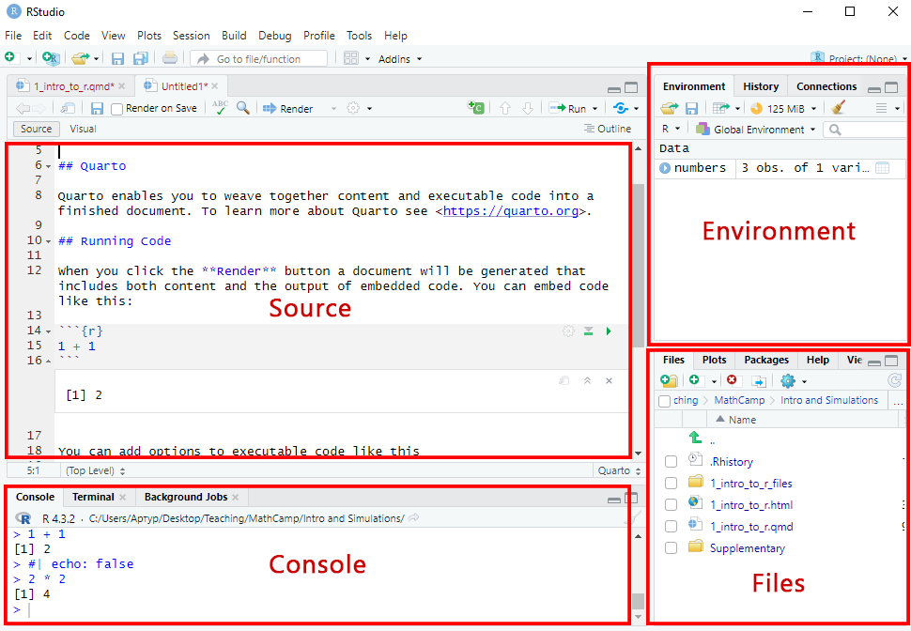Check the box next to .Rhistory
The width and height of the screenshot is (911, 631).
[672, 461]
